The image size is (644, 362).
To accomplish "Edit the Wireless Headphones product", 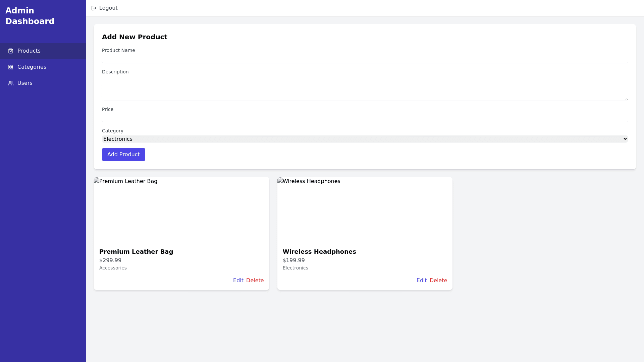I will click(x=421, y=280).
